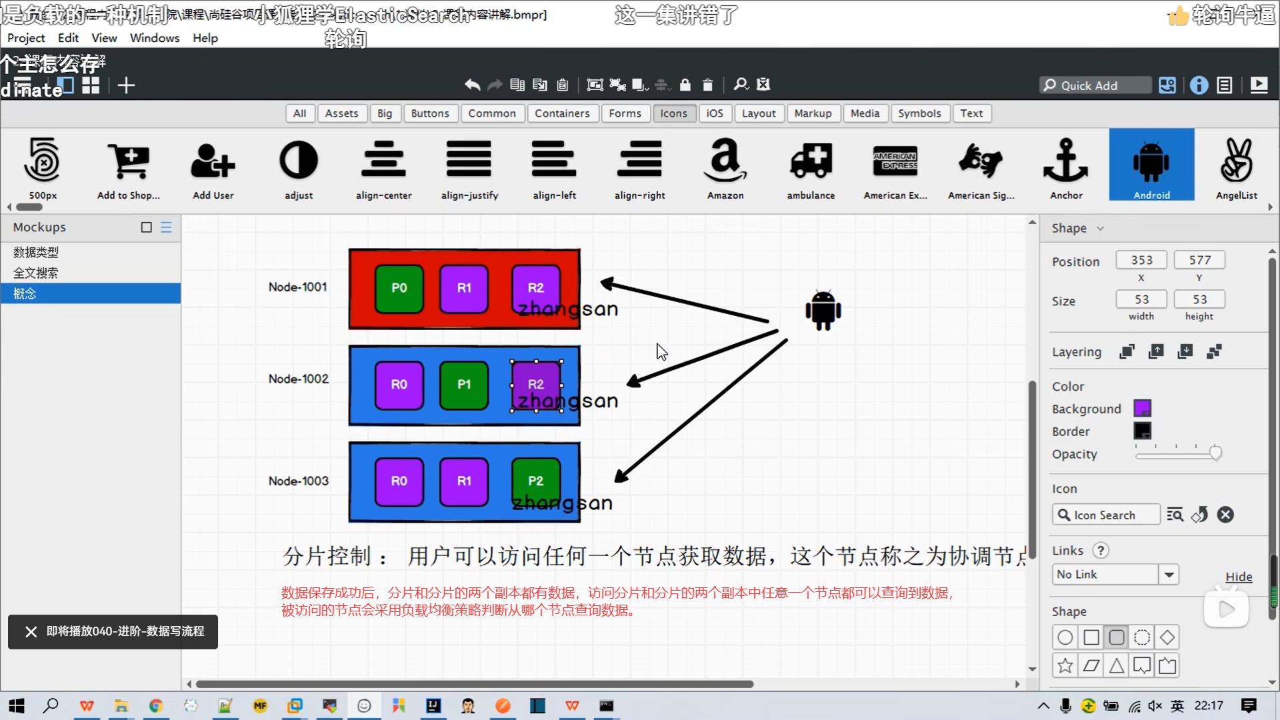This screenshot has height=720, width=1280.
Task: Open the No Link dropdown
Action: tap(1169, 574)
